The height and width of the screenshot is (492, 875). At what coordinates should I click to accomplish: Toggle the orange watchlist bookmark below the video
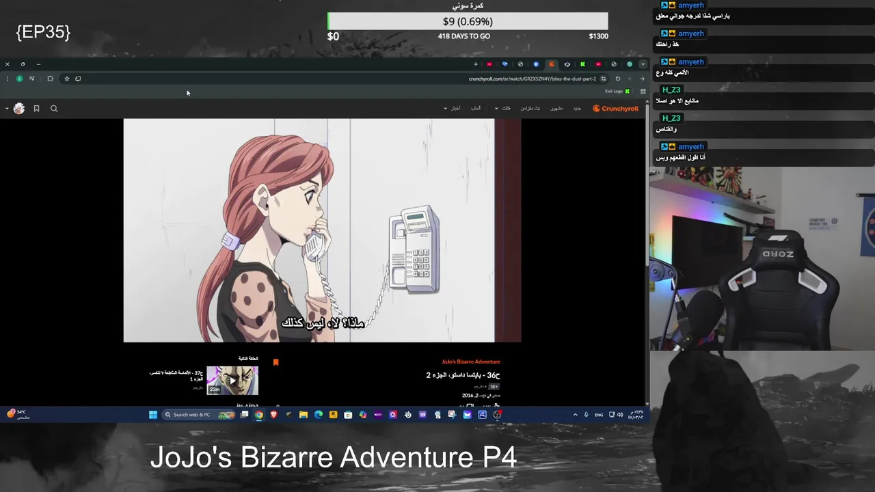(275, 362)
